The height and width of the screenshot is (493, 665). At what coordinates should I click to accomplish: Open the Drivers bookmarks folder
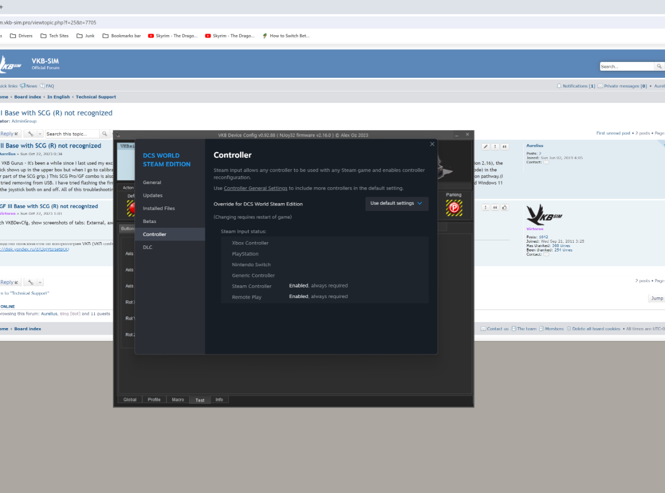pyautogui.click(x=21, y=36)
